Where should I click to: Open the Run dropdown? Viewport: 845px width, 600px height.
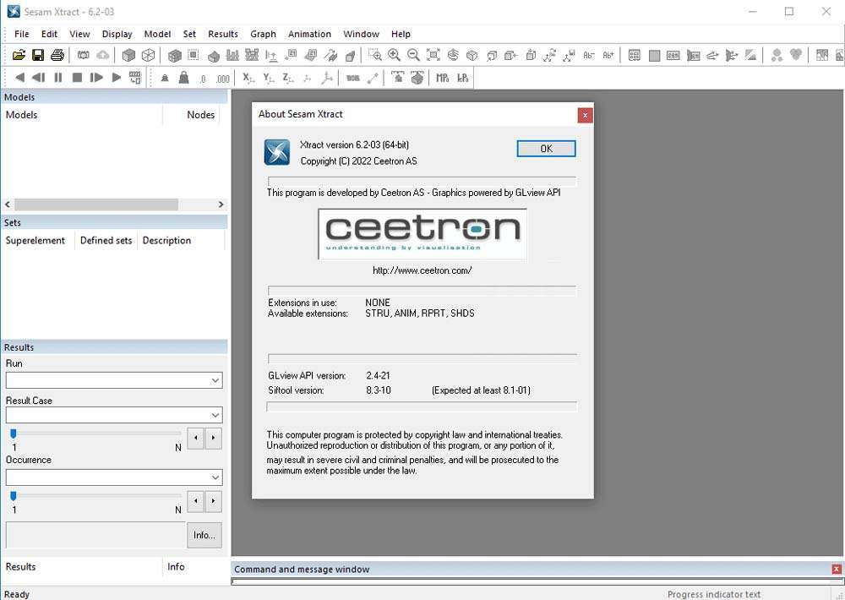pyautogui.click(x=114, y=380)
